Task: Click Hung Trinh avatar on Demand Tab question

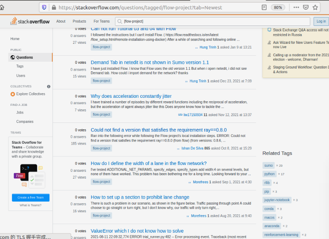Action: [186, 81]
